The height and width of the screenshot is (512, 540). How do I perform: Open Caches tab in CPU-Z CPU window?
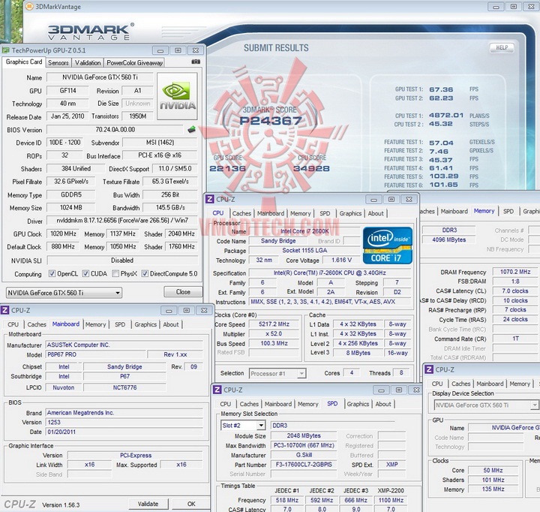click(x=241, y=213)
